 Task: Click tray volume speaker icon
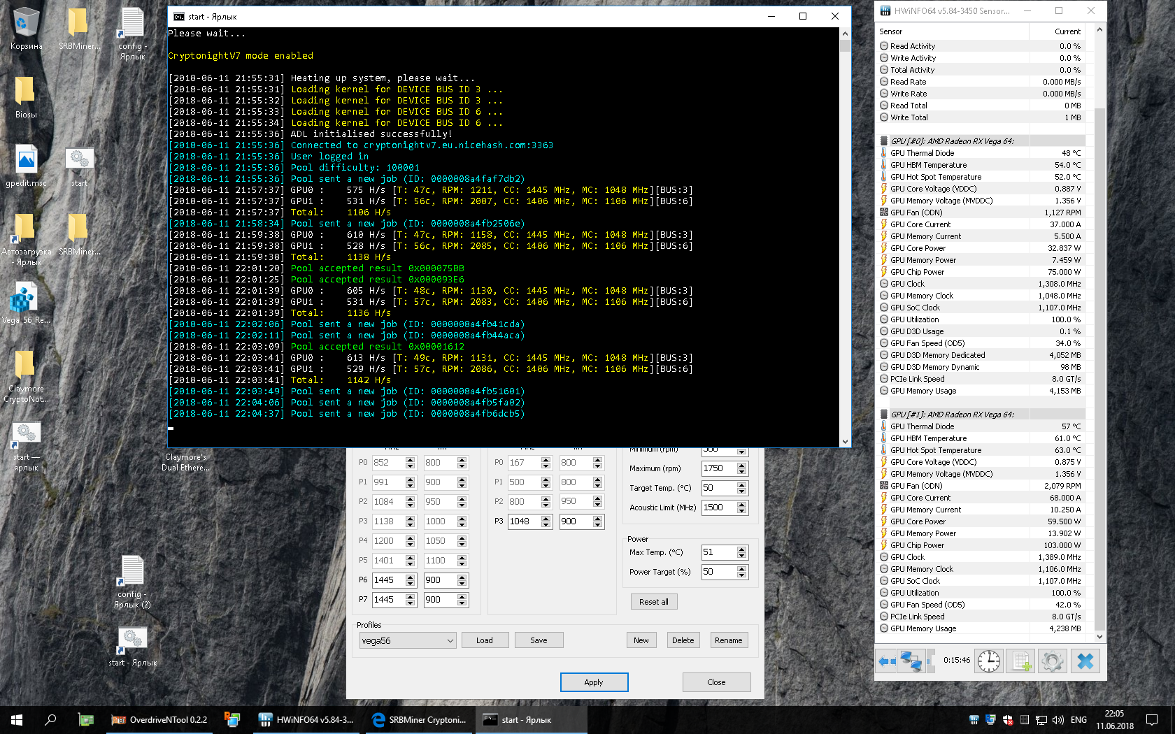click(x=1057, y=719)
